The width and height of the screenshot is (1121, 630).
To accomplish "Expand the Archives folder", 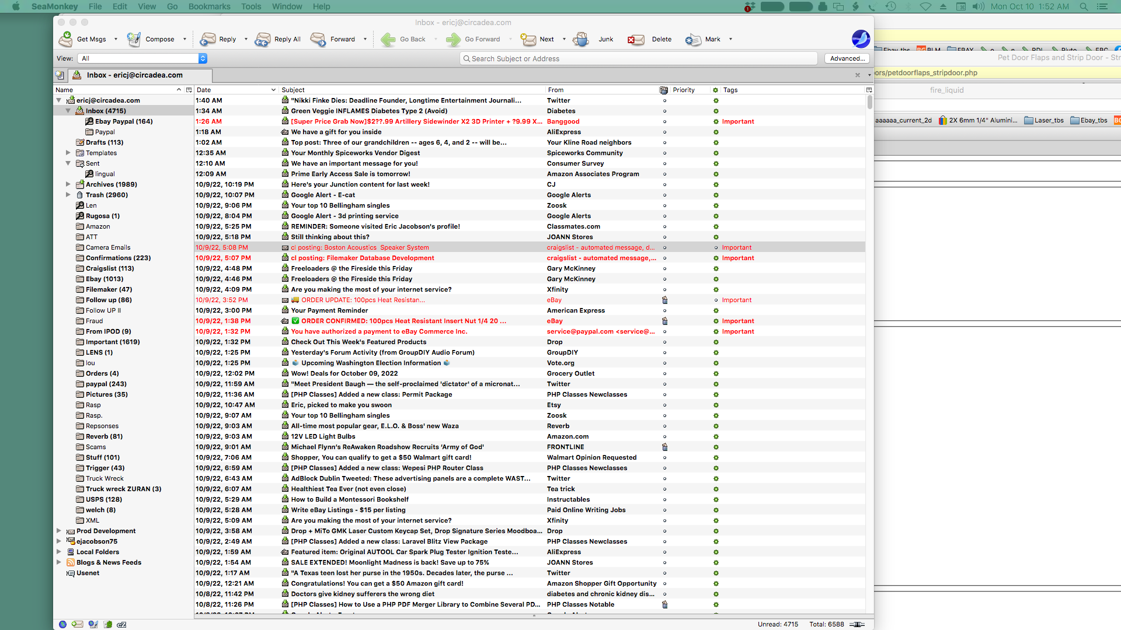I will click(68, 184).
